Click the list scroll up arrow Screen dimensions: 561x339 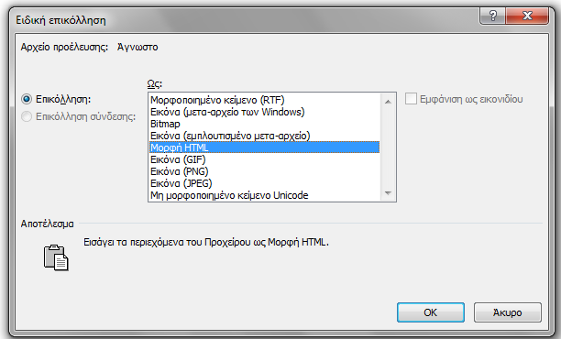[388, 102]
